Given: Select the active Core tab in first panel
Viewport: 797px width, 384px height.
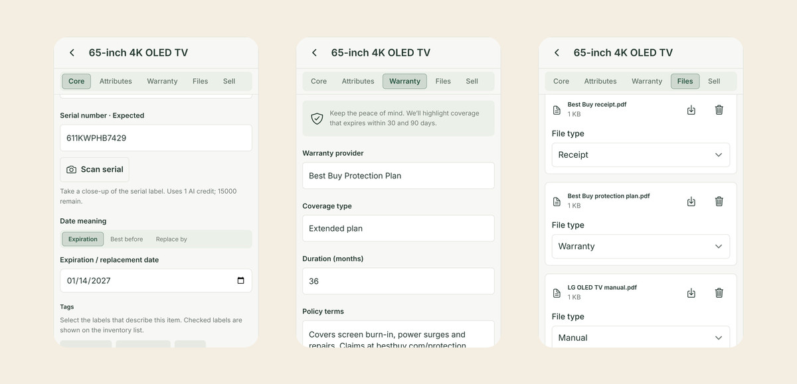Looking at the screenshot, I should [x=76, y=82].
